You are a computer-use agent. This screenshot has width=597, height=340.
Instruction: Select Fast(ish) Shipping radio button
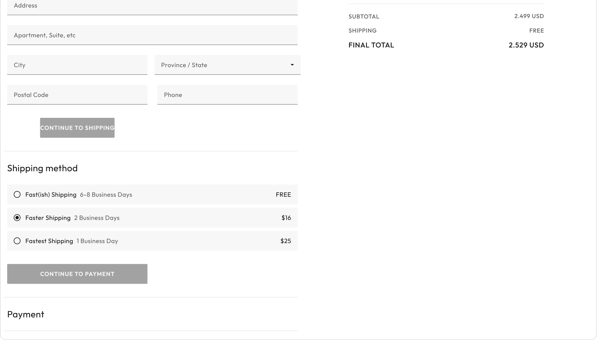(17, 195)
